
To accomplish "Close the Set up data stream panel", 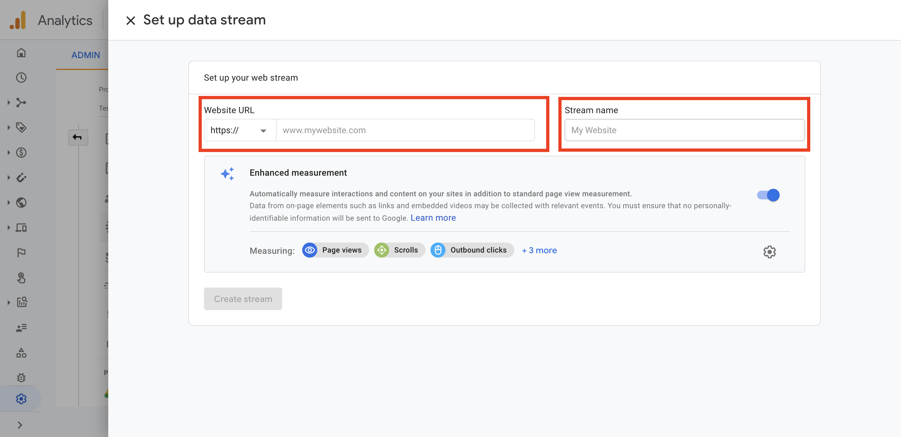I will 130,21.
